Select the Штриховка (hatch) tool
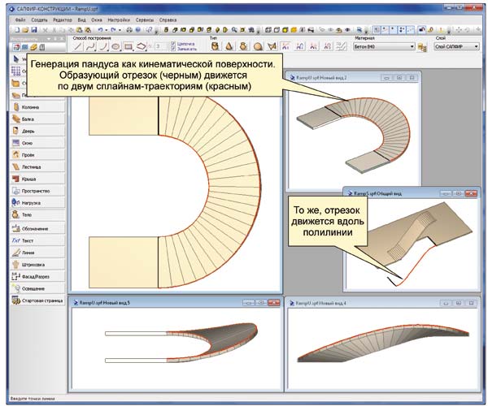Viewport: 488px width, 406px height. pyautogui.click(x=33, y=264)
